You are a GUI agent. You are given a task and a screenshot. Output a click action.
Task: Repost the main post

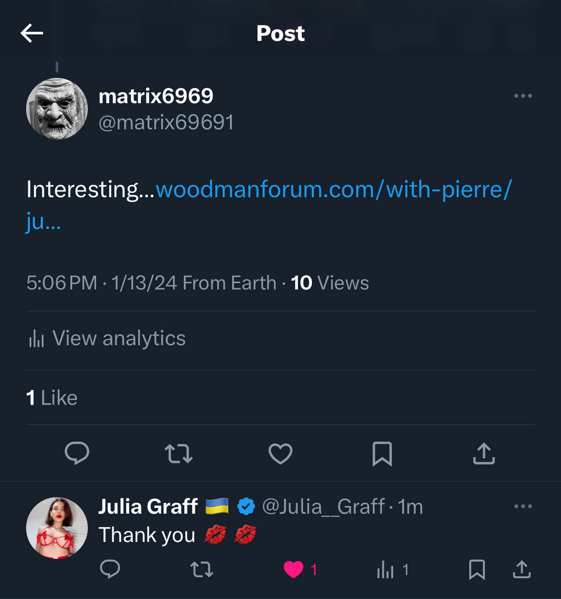tap(179, 453)
